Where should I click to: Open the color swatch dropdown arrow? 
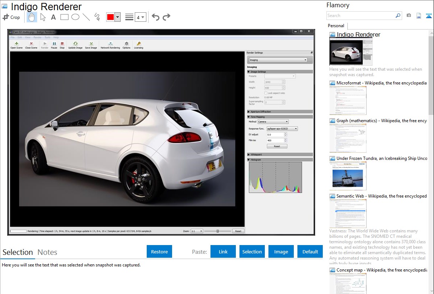point(118,17)
